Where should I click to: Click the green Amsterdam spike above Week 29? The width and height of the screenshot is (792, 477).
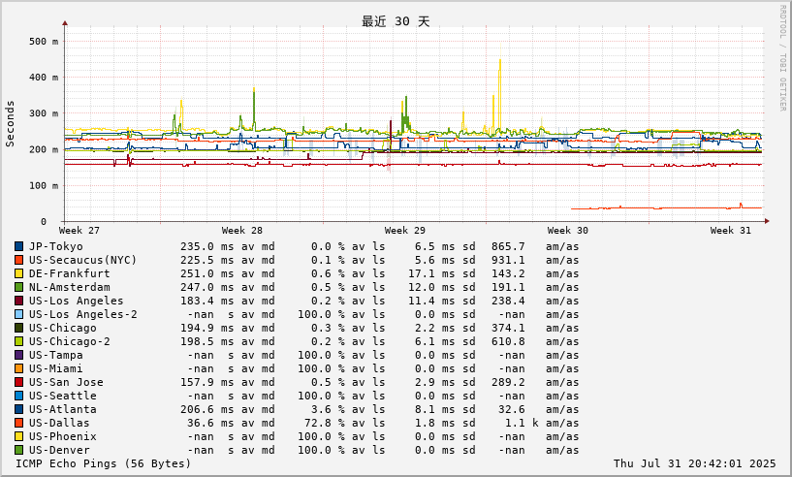tap(405, 113)
